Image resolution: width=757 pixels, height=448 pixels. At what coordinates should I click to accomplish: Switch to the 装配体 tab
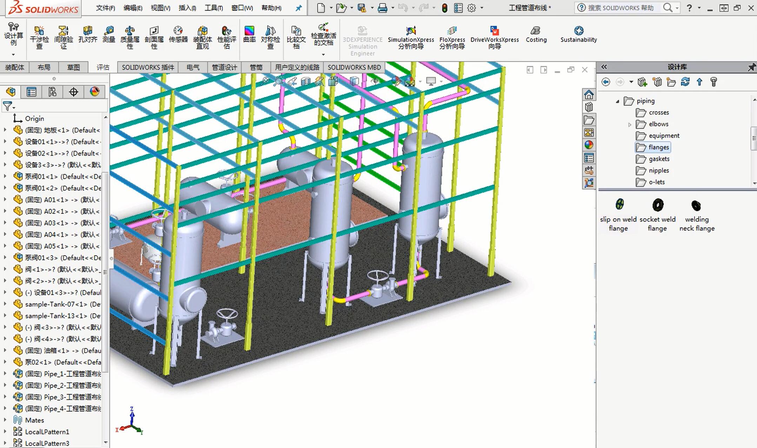(14, 67)
